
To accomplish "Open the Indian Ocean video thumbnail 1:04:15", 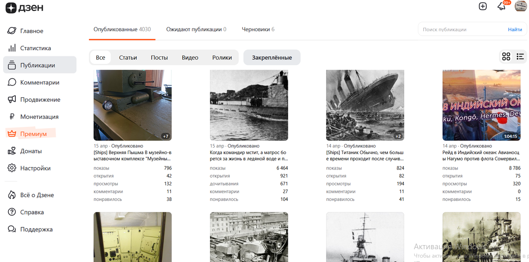I will (481, 105).
